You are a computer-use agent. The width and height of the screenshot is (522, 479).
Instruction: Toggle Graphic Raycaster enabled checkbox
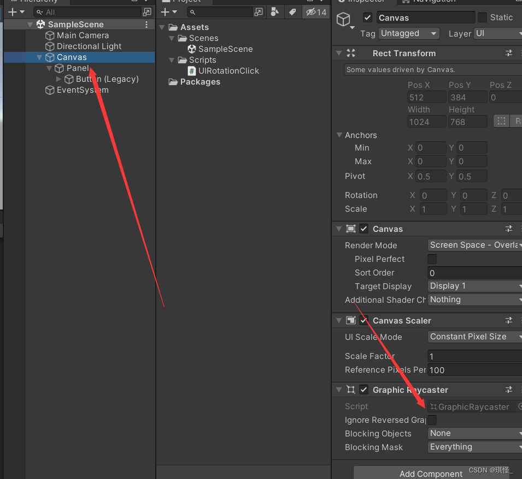tap(364, 390)
